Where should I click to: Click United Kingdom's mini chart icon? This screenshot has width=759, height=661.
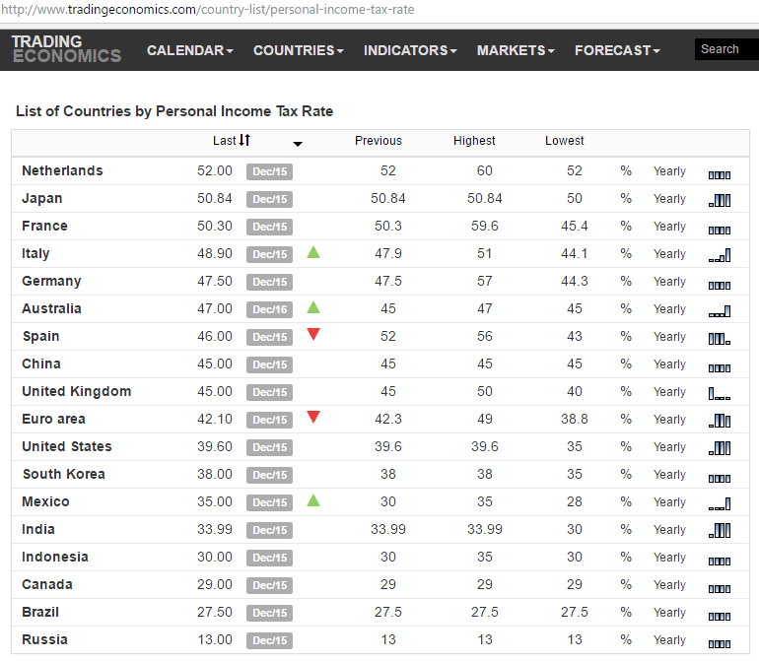click(x=719, y=393)
